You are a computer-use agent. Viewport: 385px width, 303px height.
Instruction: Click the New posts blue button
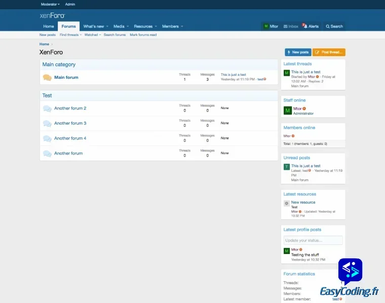click(298, 52)
